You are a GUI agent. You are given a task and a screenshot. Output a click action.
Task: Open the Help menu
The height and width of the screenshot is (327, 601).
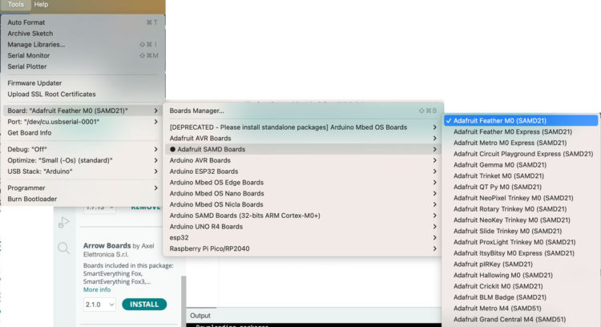pos(41,5)
